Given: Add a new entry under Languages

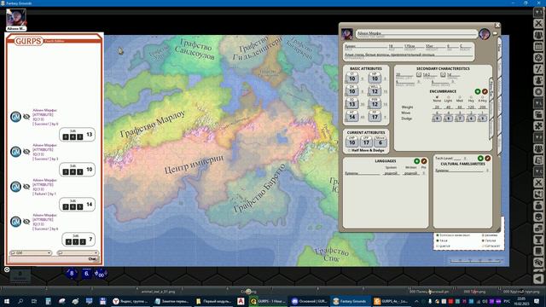Looking at the screenshot, I should [416, 161].
